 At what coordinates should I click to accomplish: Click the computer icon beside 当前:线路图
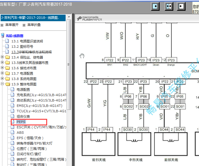pos(3,36)
